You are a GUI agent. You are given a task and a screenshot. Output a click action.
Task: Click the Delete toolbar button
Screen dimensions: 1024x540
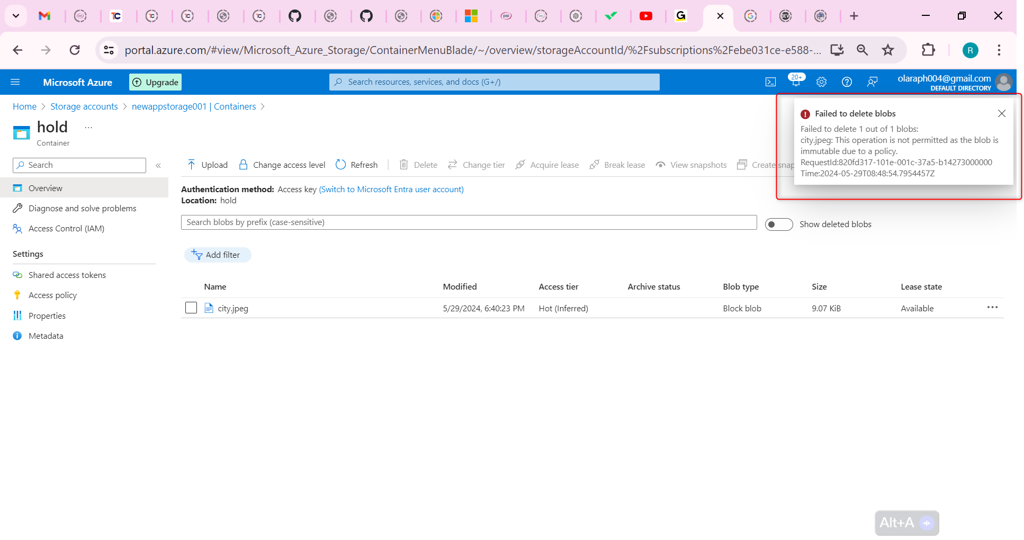pos(418,165)
